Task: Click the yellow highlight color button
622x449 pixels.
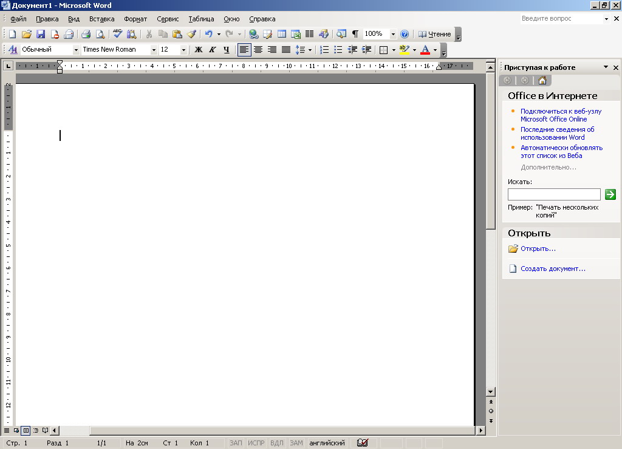Action: coord(405,50)
